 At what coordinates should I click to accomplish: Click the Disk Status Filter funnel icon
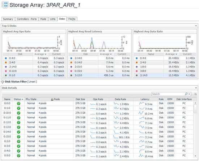click(x=3, y=82)
